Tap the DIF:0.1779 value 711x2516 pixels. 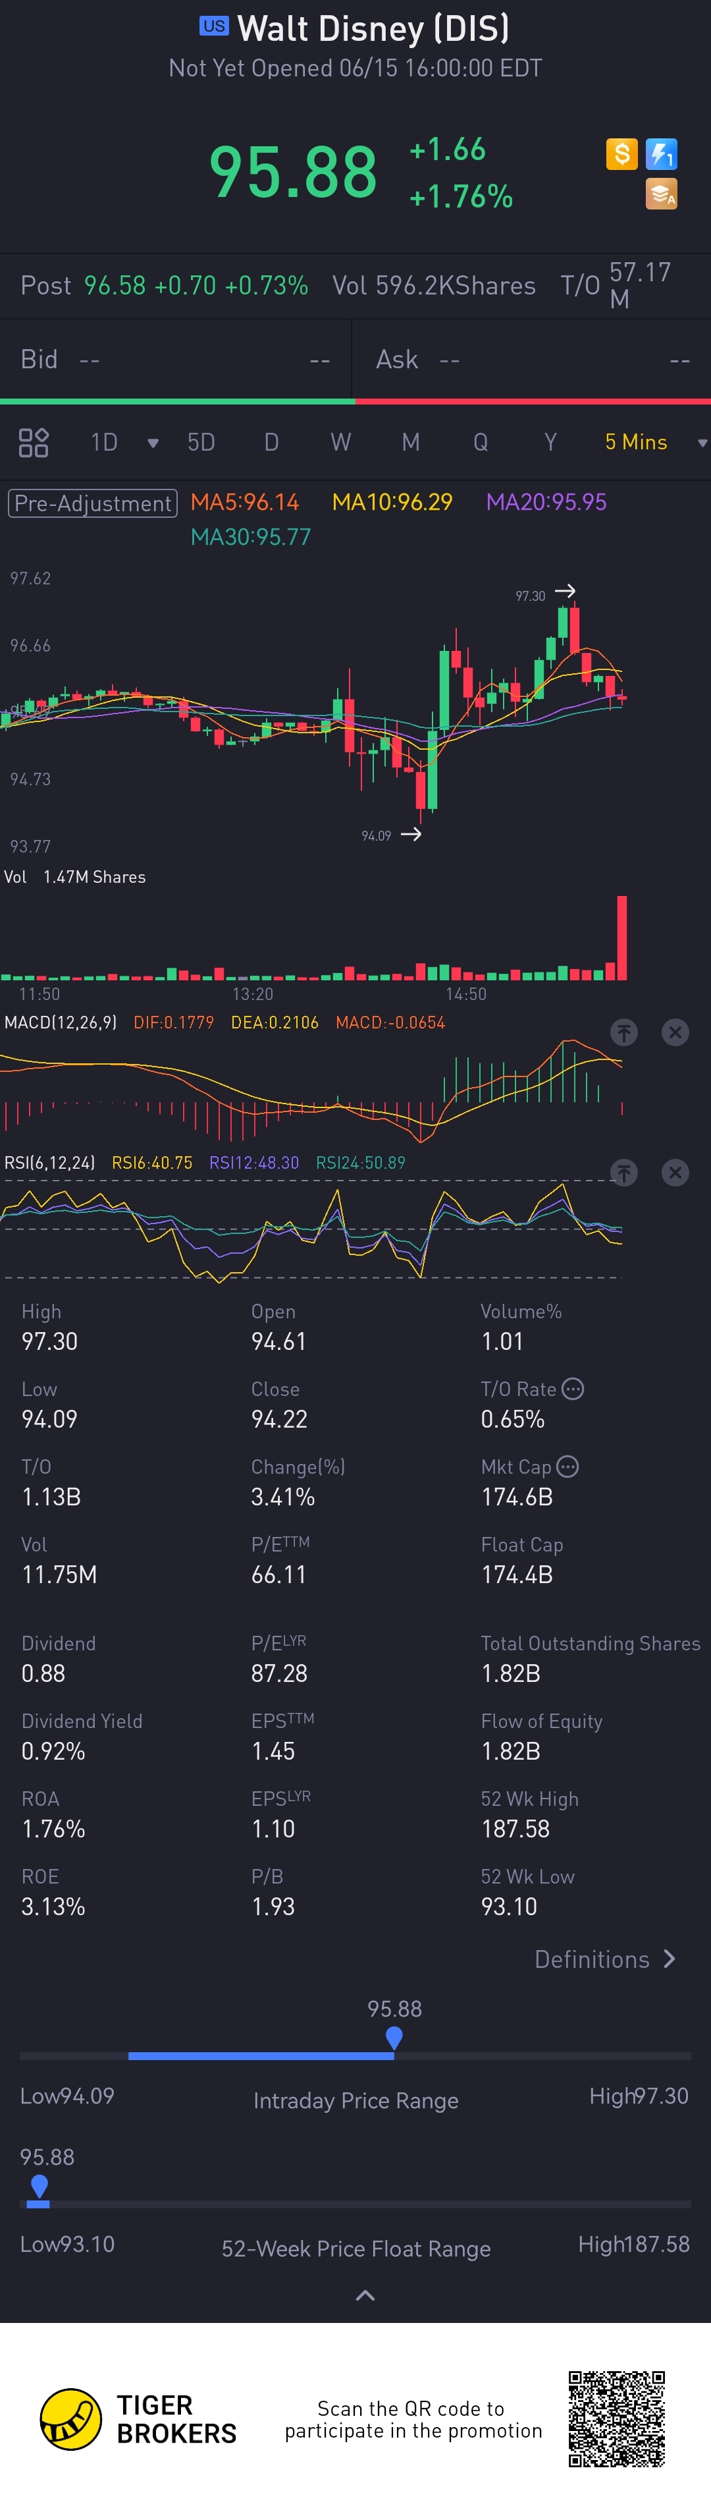(x=173, y=1022)
